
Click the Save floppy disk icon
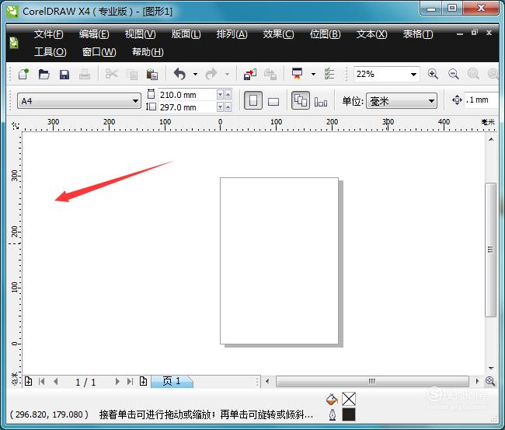tap(64, 75)
